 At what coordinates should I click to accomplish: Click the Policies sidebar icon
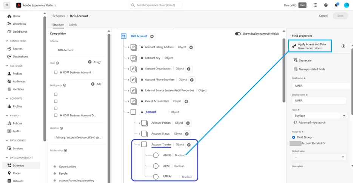click(x=9, y=123)
